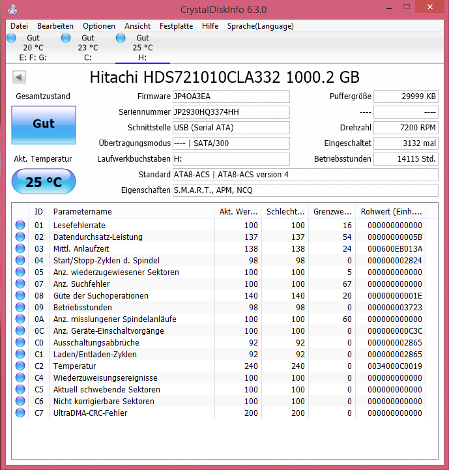Select raw value 000000000C3C
The width and height of the screenshot is (449, 470).
coord(395,331)
